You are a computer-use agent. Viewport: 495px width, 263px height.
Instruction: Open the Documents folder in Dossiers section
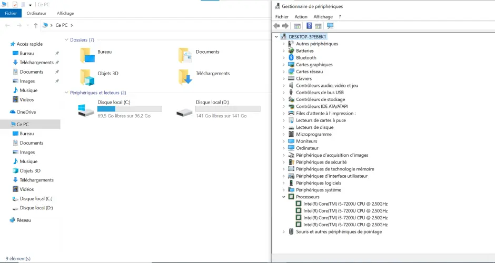(x=185, y=56)
